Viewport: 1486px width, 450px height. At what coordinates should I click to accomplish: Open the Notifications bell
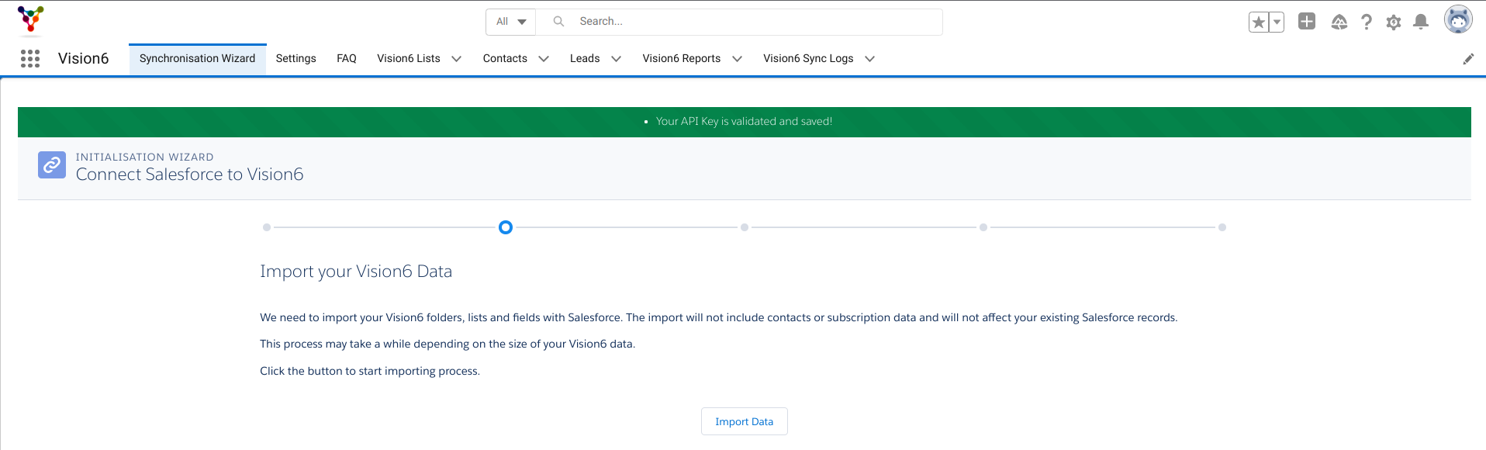point(1421,22)
